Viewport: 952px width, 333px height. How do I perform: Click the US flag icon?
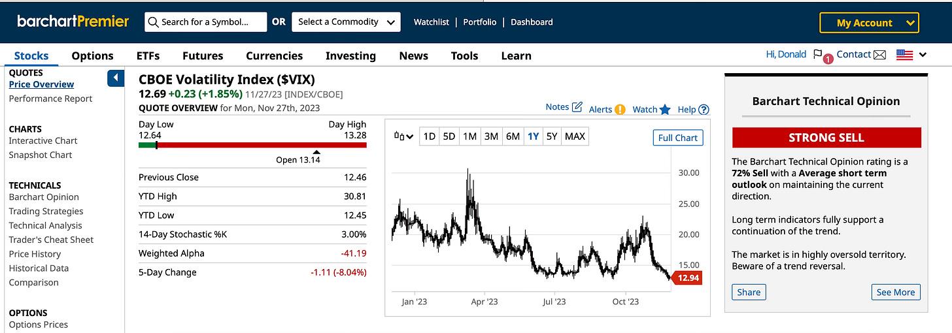904,55
